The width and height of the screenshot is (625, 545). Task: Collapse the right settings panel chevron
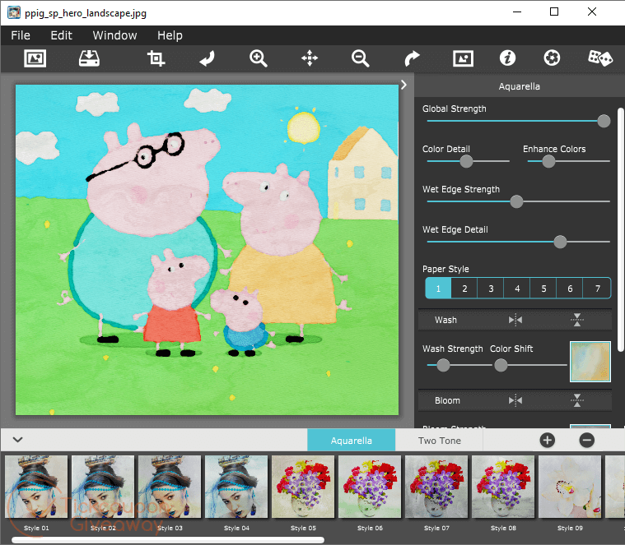tap(403, 85)
